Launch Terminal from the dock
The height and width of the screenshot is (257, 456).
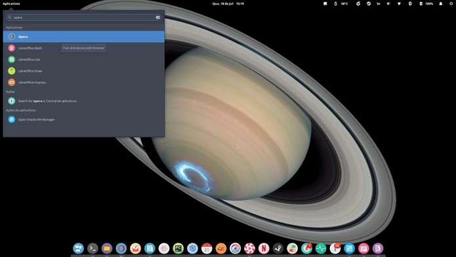pos(93,248)
